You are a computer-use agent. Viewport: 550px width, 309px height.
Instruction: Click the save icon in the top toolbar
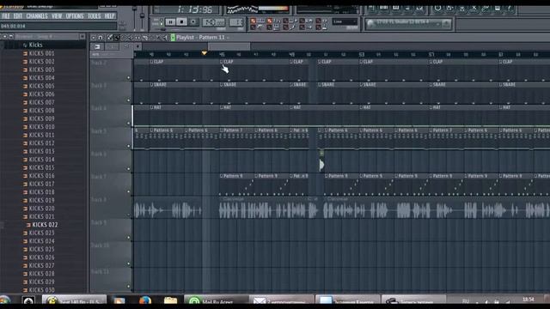(498, 9)
